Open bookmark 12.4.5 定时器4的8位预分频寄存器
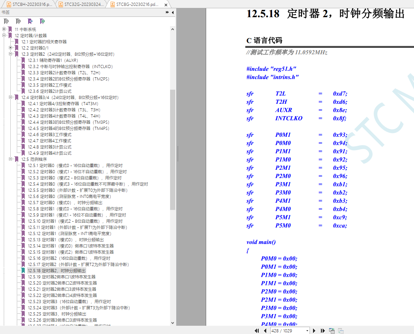 tap(69, 128)
